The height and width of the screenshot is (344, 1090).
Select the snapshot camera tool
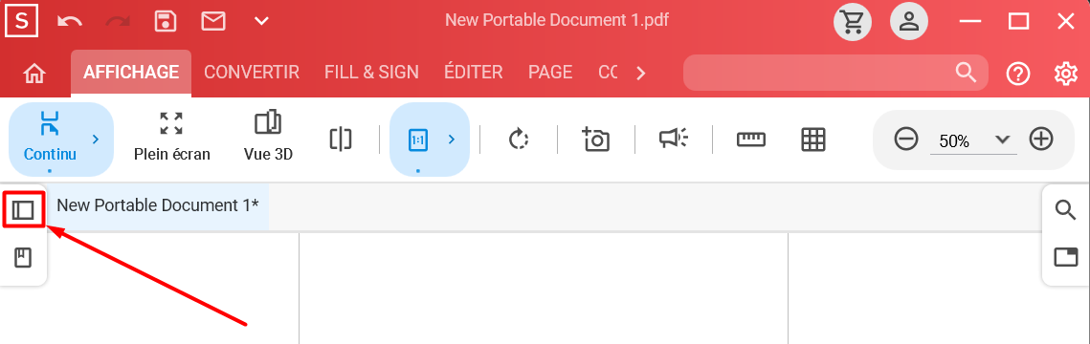pyautogui.click(x=596, y=140)
